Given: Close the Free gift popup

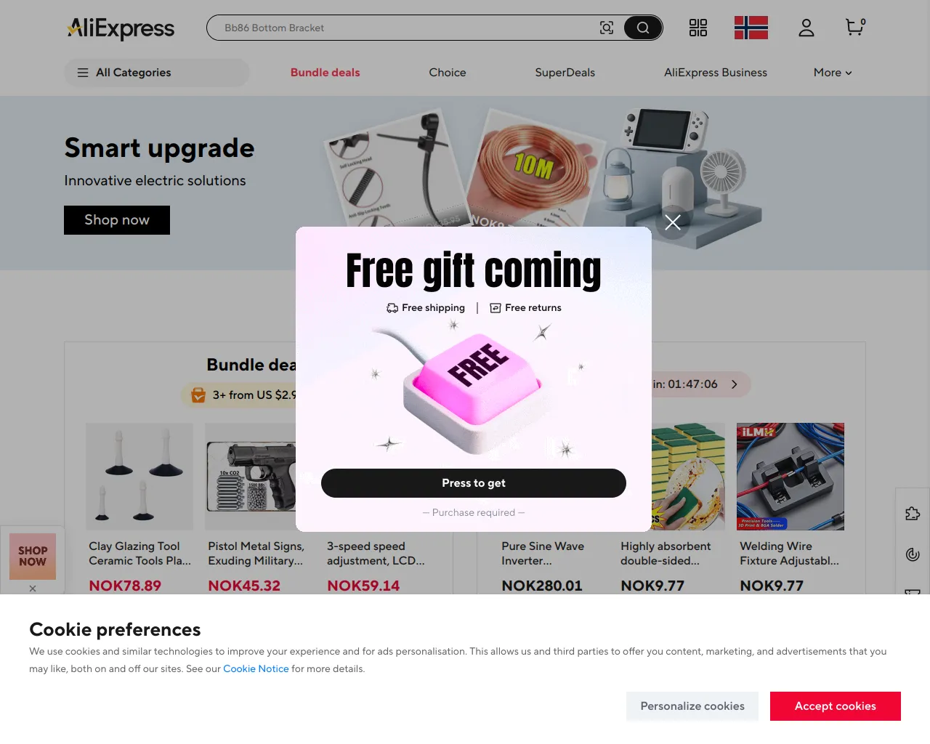Looking at the screenshot, I should pyautogui.click(x=673, y=222).
